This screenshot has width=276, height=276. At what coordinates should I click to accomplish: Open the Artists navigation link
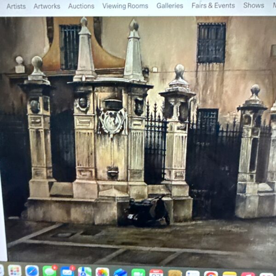(16, 6)
